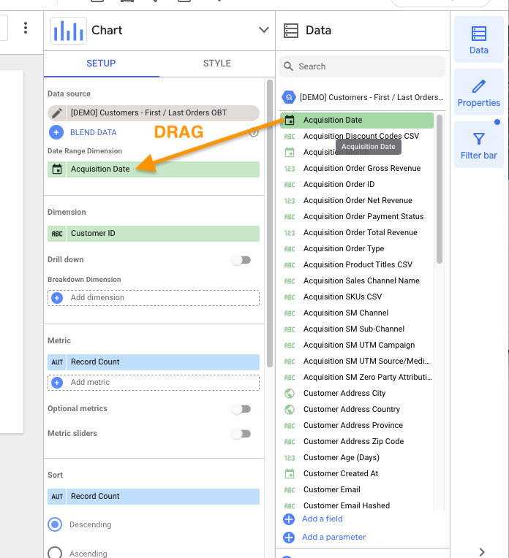Click the plus icon for Add a field
The image size is (509, 558).
tap(289, 519)
